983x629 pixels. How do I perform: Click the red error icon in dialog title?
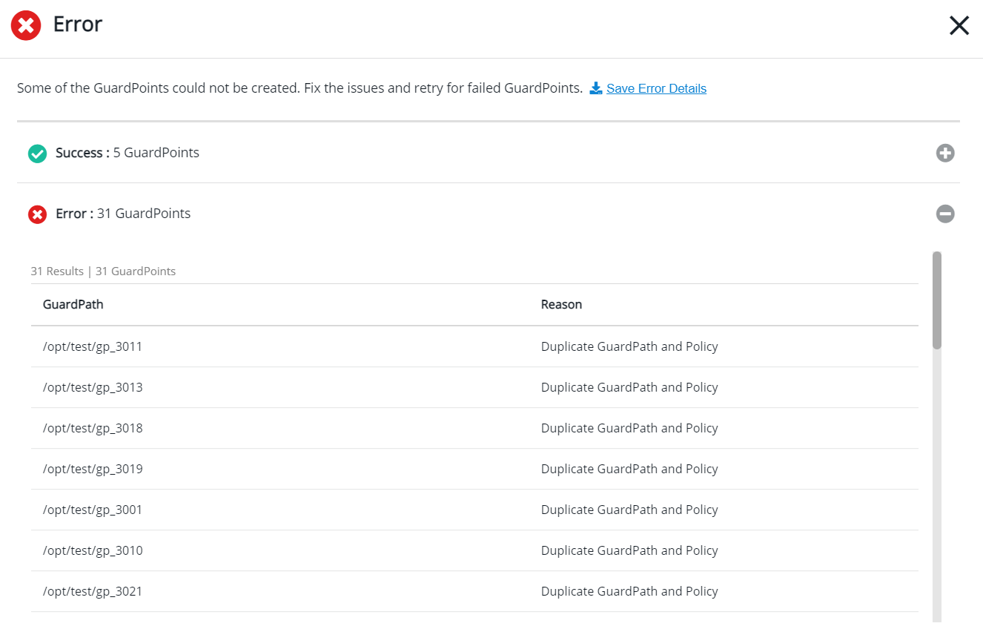(26, 25)
